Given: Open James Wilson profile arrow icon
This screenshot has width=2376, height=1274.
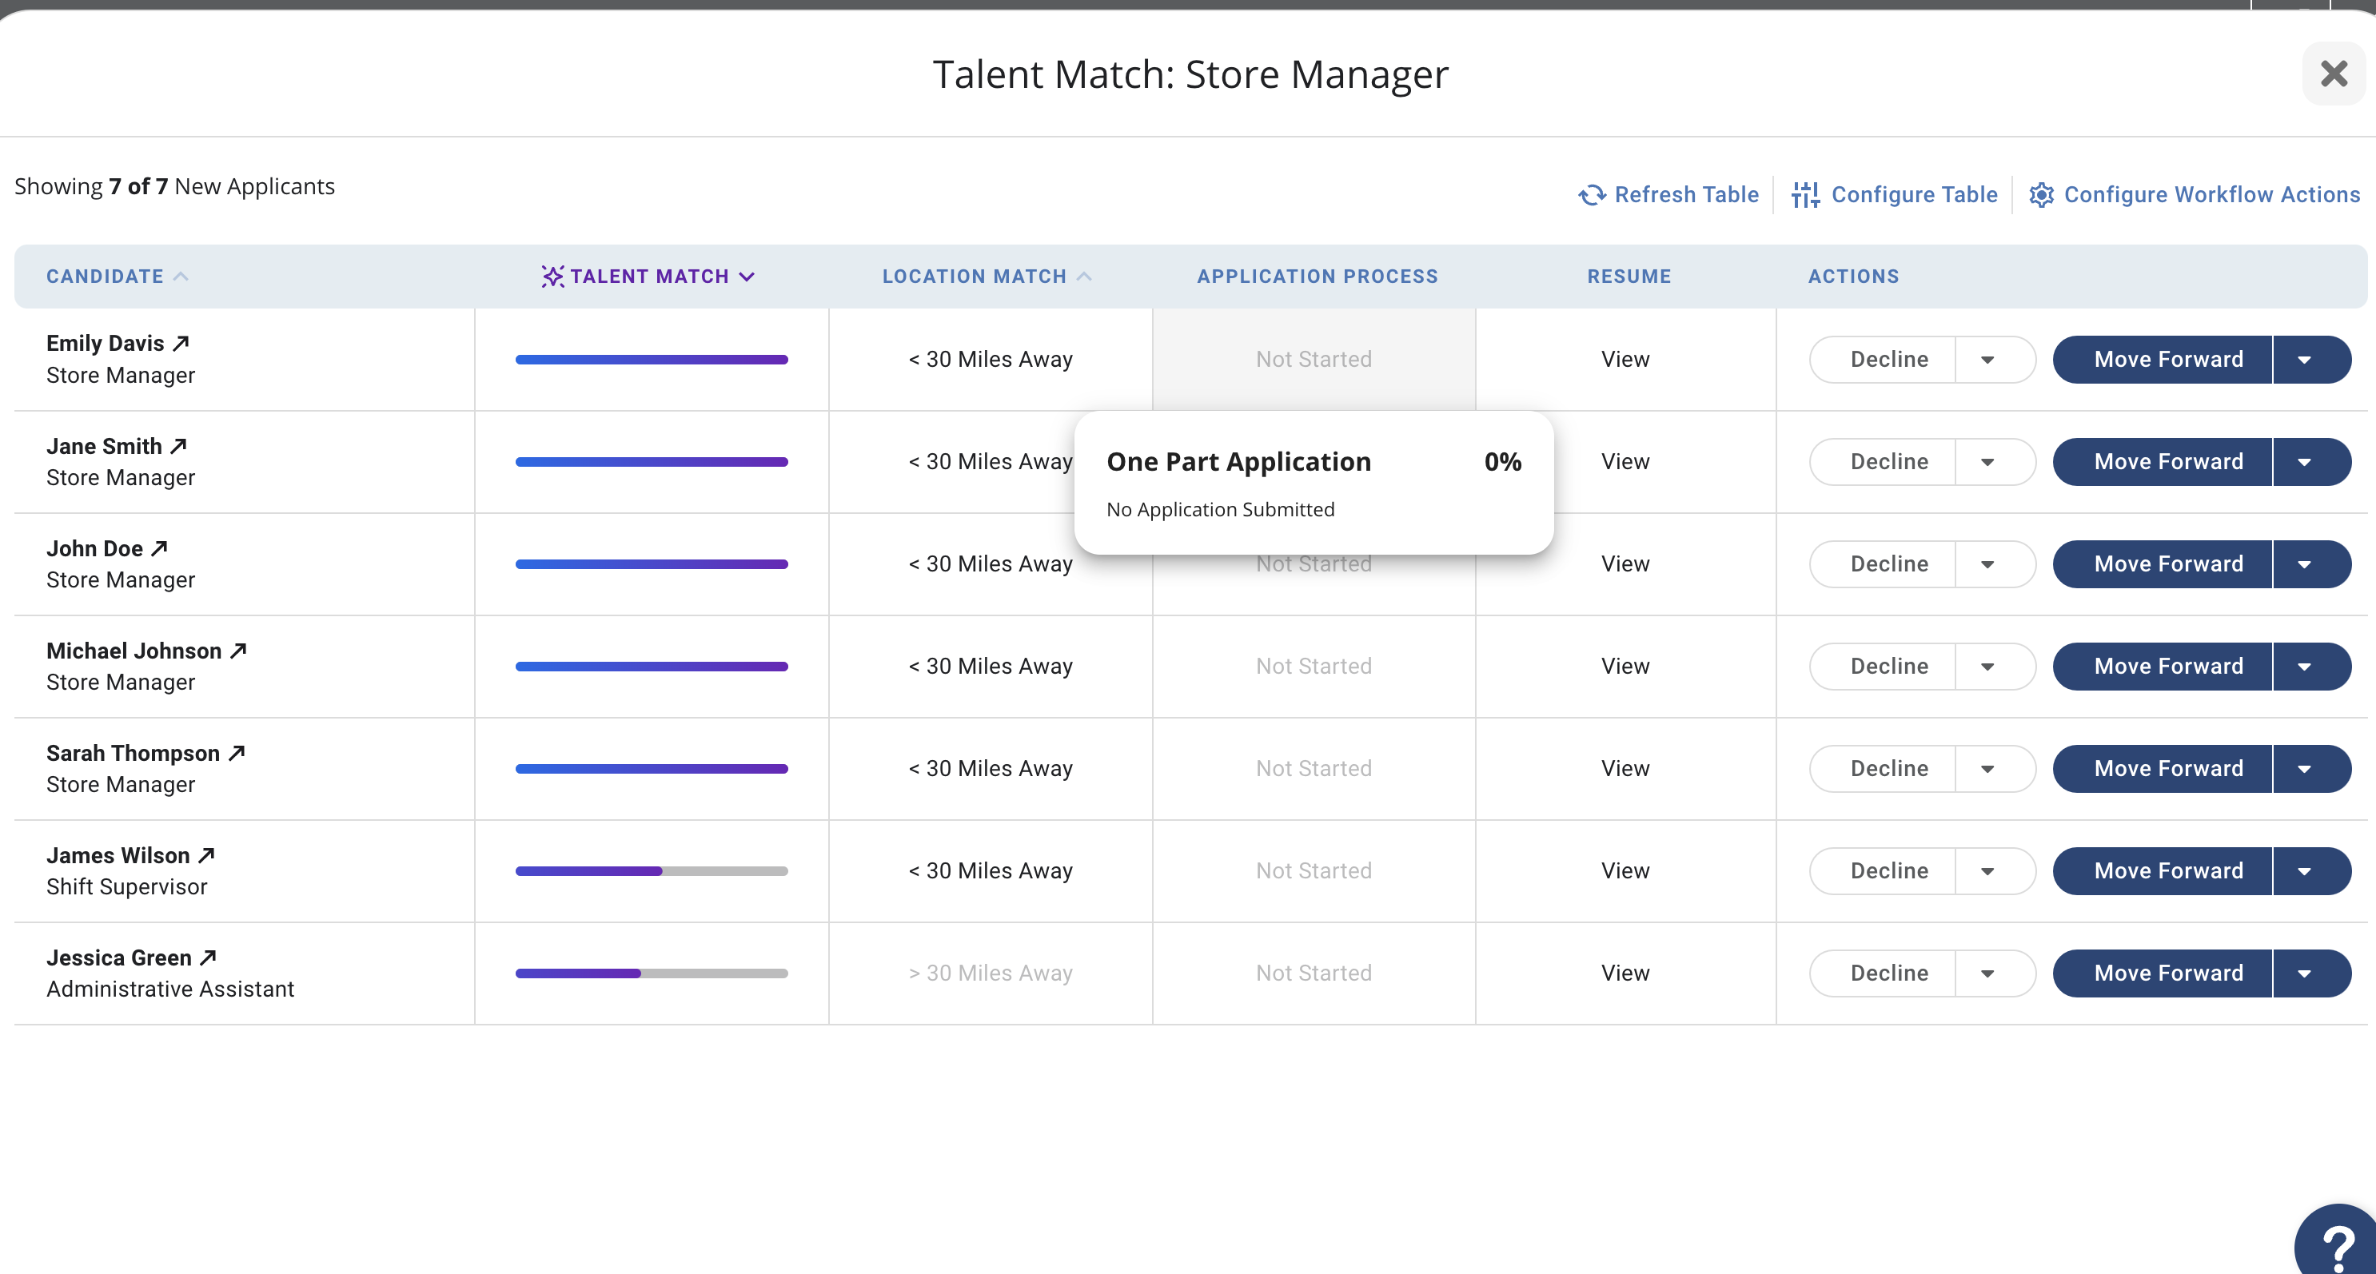Looking at the screenshot, I should pos(206,855).
